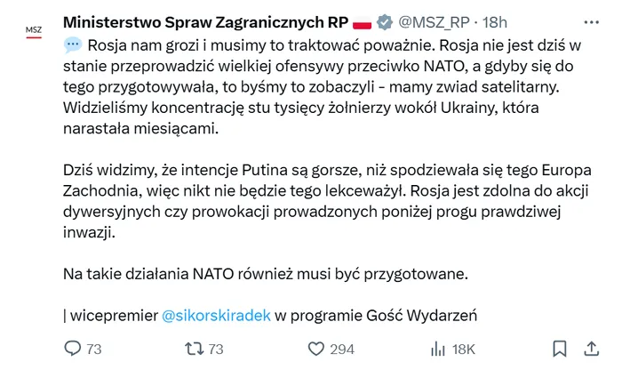This screenshot has width=622, height=370.
Task: Click the 18K views count
Action: (463, 349)
